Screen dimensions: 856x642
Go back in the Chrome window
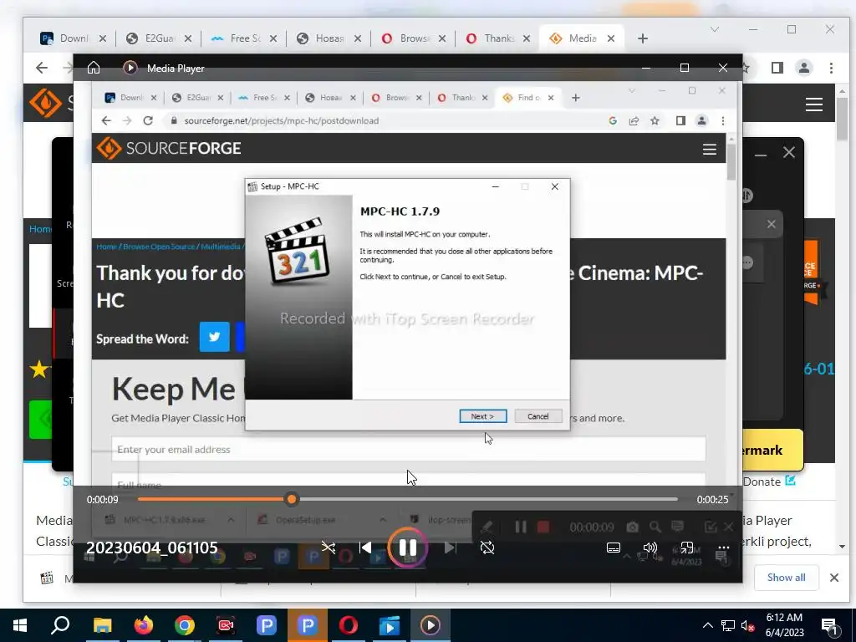coord(42,68)
